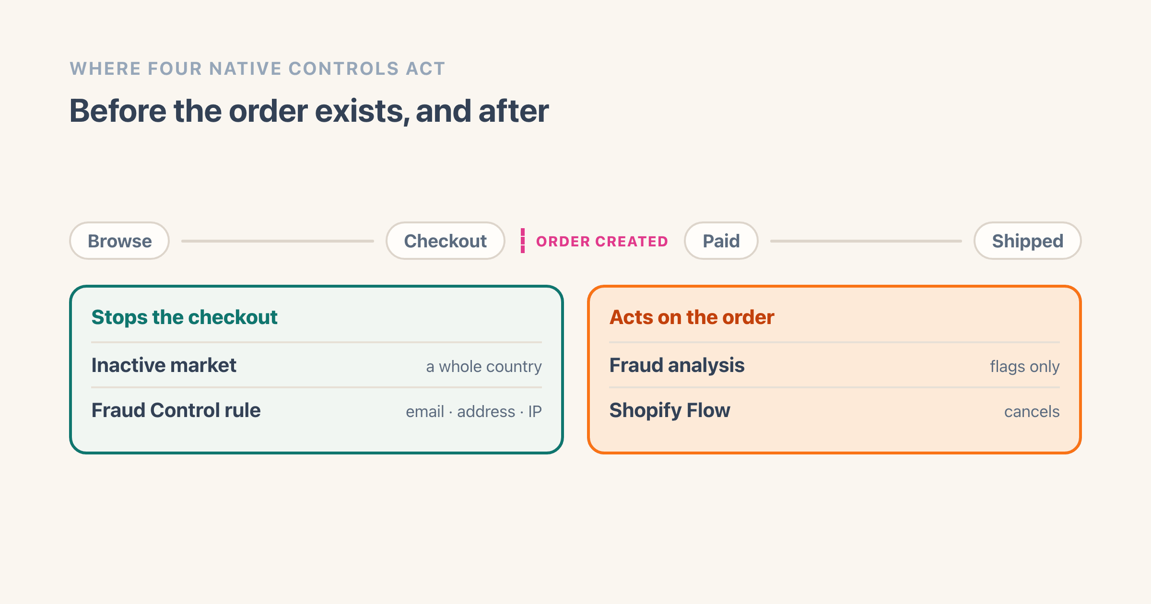Click the 'email · address · IP' note

[x=474, y=411]
